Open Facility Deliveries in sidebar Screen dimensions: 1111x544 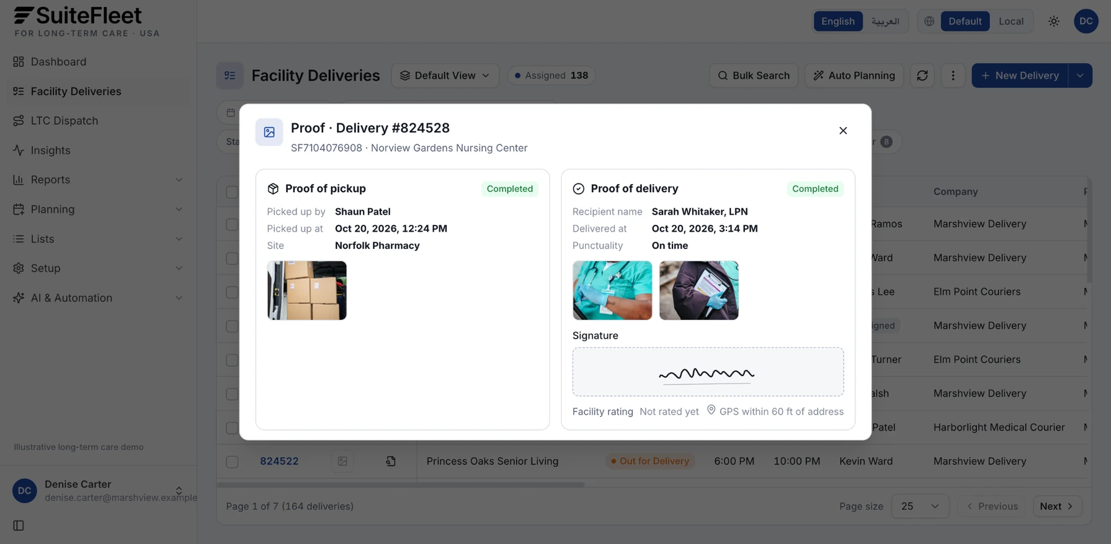99,92
